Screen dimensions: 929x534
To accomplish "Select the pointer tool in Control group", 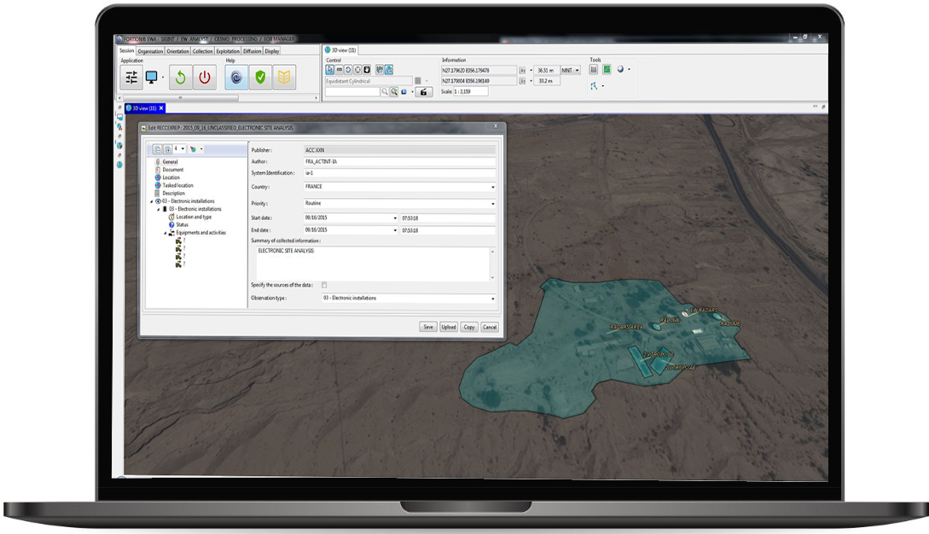I will point(330,70).
